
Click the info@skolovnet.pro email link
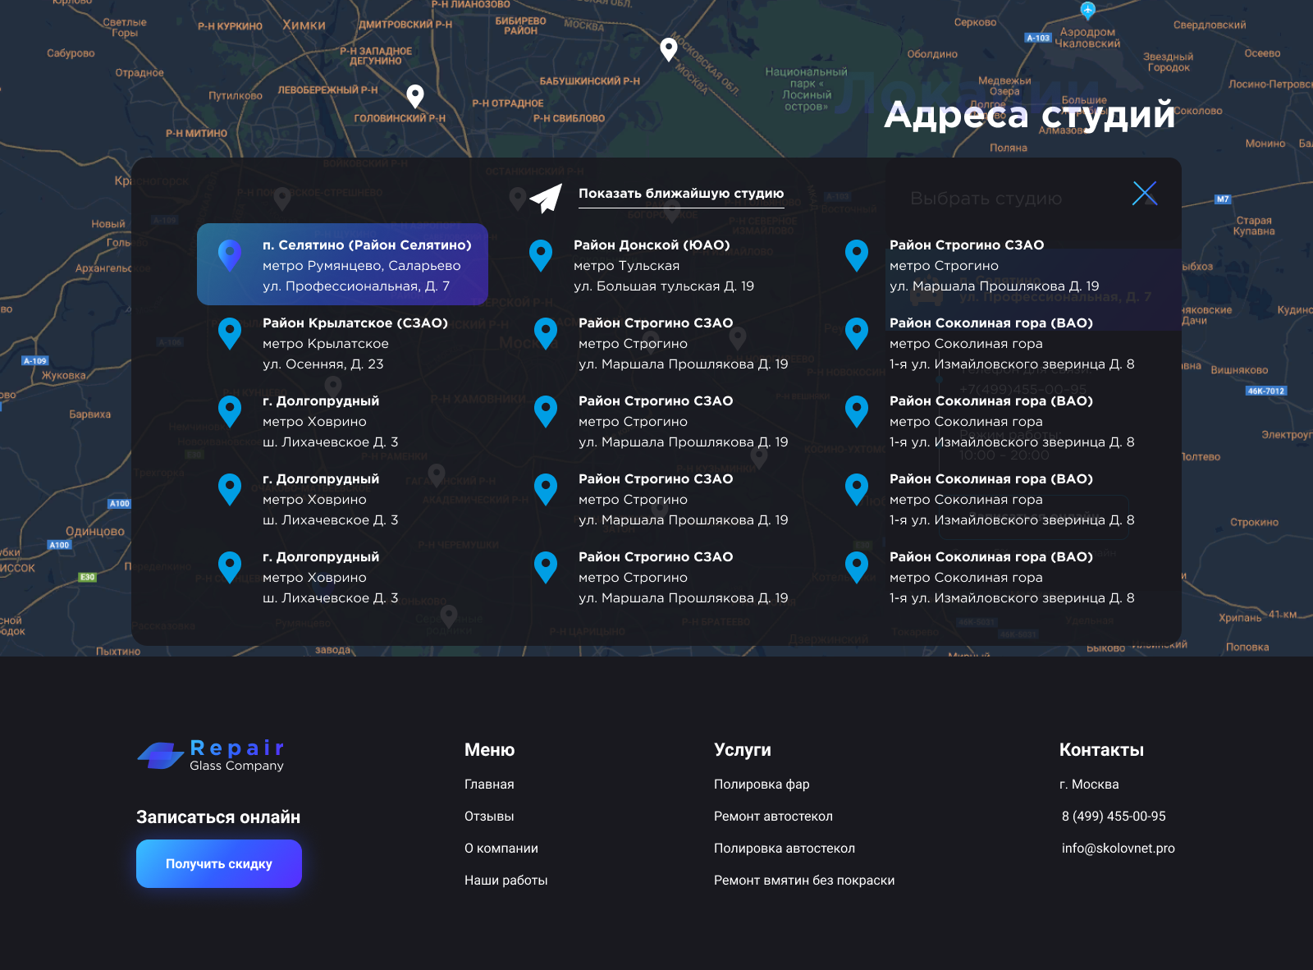click(1118, 848)
